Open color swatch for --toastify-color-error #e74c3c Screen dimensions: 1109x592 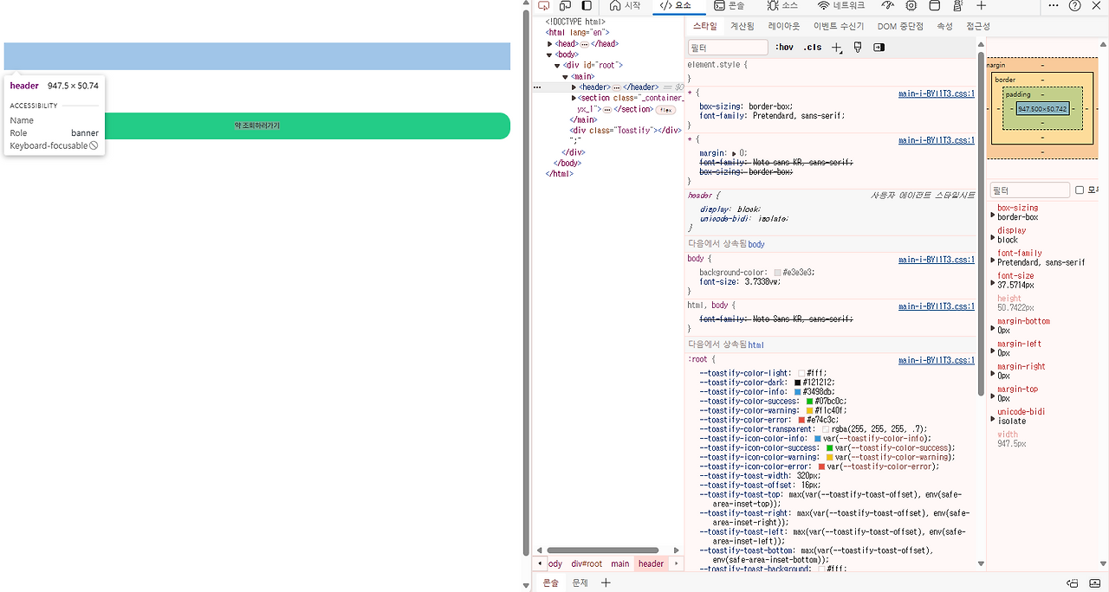[801, 420]
